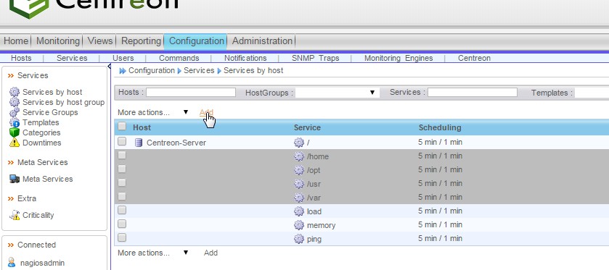Open the HostGroups dropdown filter
Image resolution: width=609 pixels, height=270 pixels.
pos(337,93)
